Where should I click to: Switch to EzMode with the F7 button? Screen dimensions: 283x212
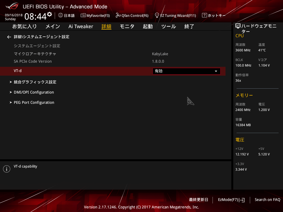(x=231, y=200)
